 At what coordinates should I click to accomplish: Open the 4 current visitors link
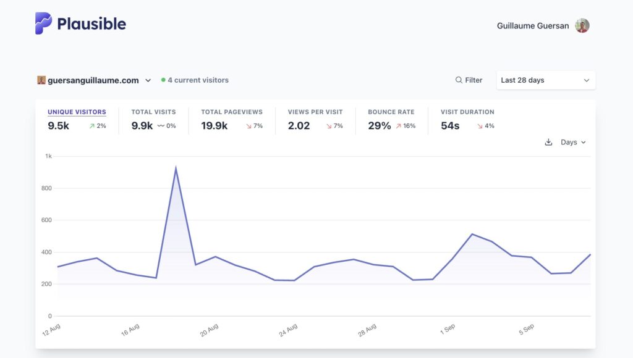pyautogui.click(x=198, y=80)
